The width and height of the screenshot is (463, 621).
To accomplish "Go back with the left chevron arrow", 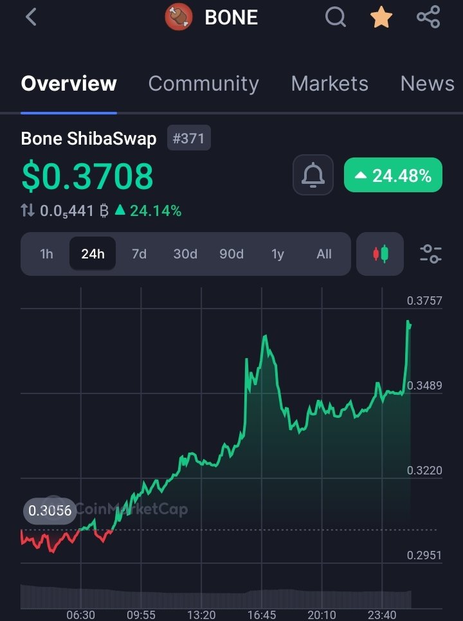I will (x=31, y=17).
